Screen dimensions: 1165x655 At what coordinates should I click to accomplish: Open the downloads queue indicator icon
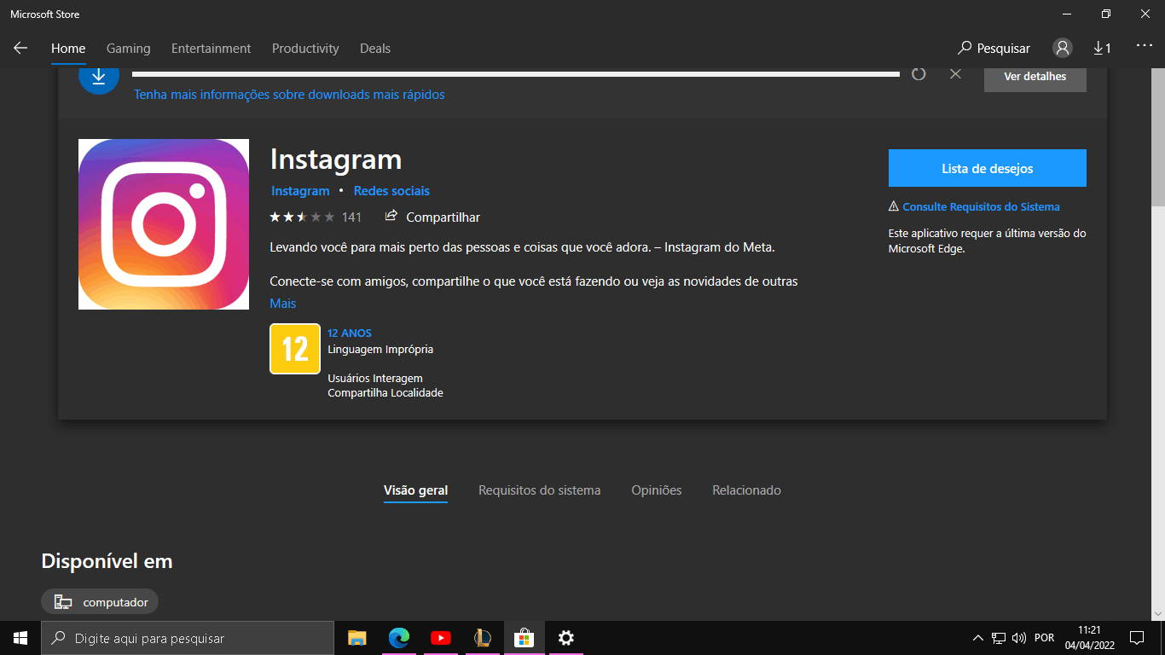pyautogui.click(x=1102, y=49)
